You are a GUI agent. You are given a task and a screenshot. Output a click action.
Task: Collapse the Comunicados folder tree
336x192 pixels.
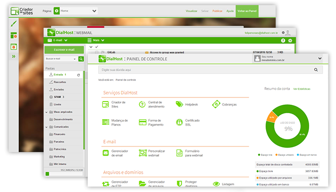(46, 127)
